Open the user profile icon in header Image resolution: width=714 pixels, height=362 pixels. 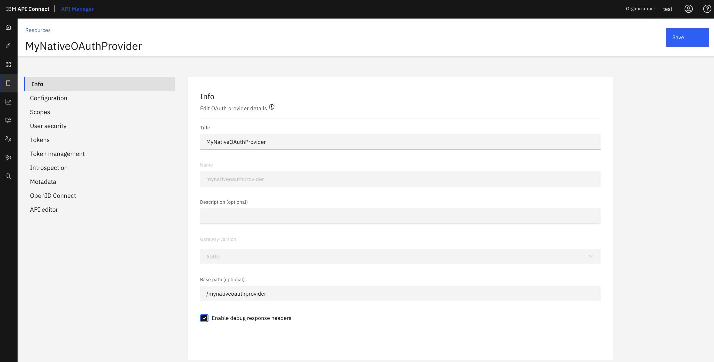point(688,9)
